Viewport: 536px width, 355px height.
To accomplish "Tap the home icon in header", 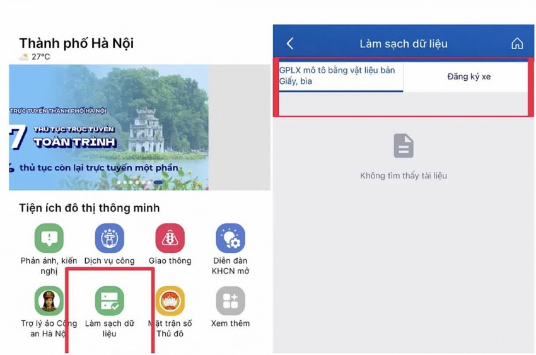I will 517,44.
